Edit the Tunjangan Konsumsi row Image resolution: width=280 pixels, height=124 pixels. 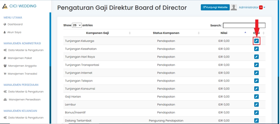pyautogui.click(x=256, y=89)
